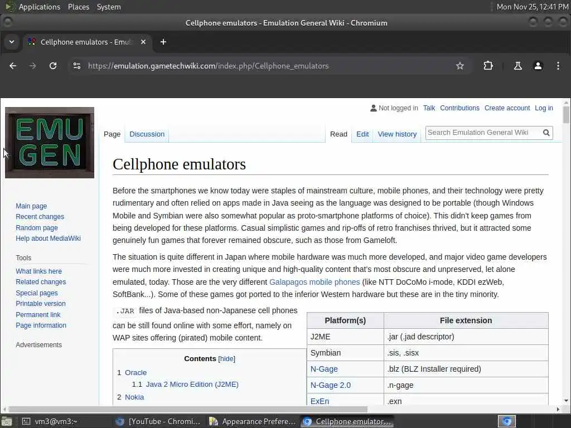
Task: Open the View history tab
Action: [x=397, y=134]
